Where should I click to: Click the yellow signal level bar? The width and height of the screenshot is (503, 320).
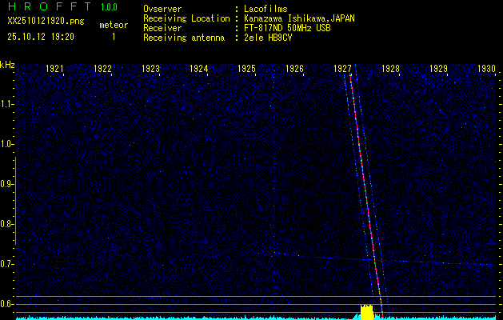tap(367, 312)
